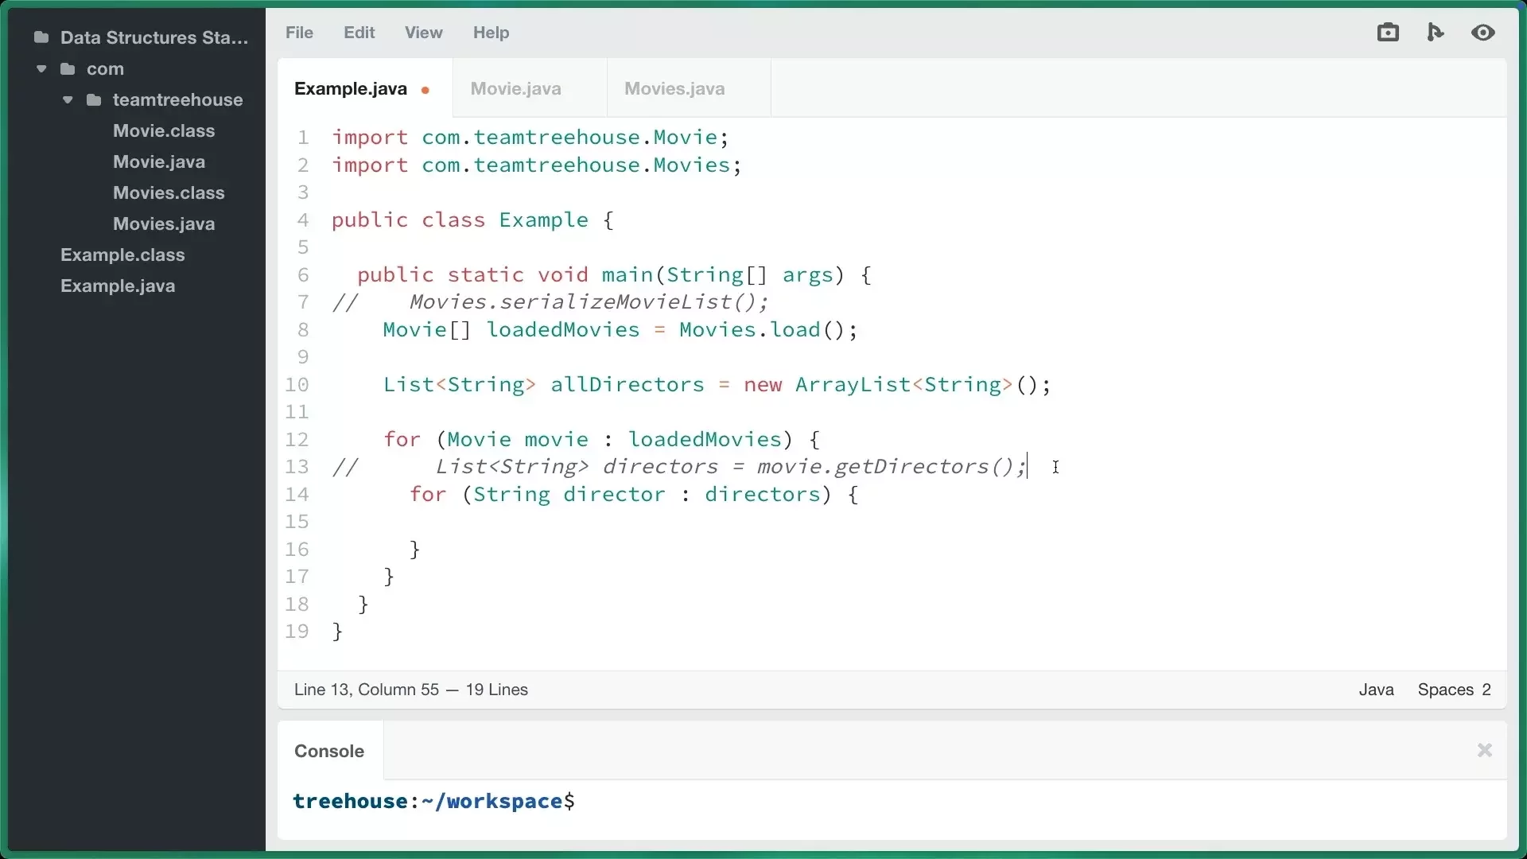1527x859 pixels.
Task: Click line number 10 in gutter
Action: 297,385
